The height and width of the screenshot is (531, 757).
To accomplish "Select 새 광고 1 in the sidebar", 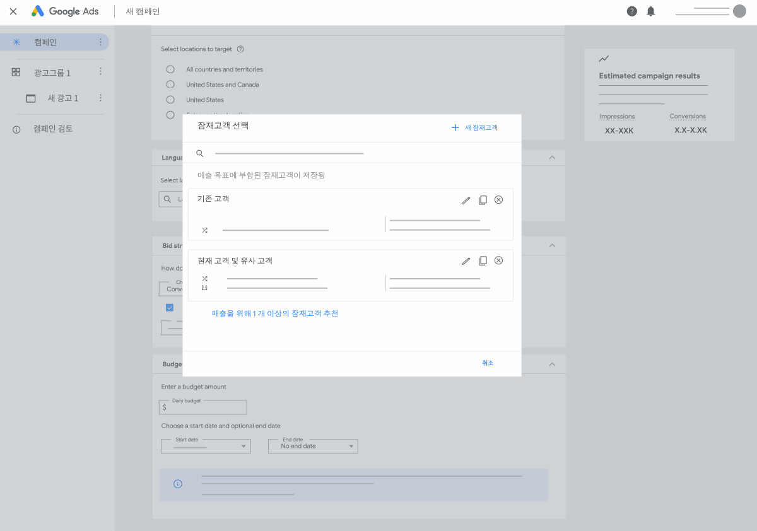I will click(x=63, y=98).
